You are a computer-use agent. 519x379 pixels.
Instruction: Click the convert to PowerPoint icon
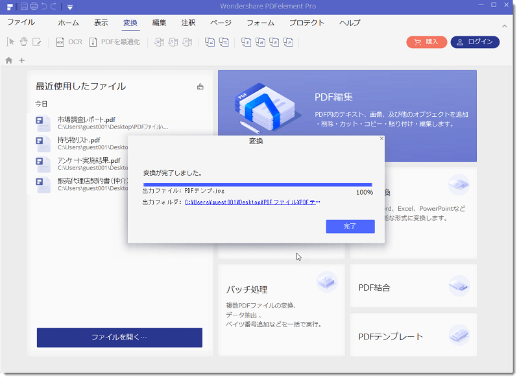tap(187, 42)
